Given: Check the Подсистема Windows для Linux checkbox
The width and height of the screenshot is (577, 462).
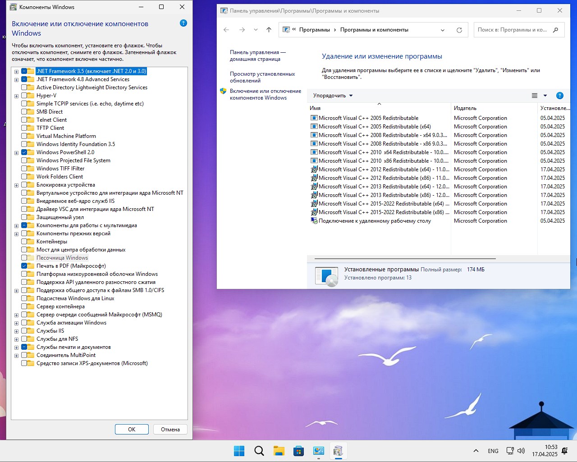Looking at the screenshot, I should [24, 298].
